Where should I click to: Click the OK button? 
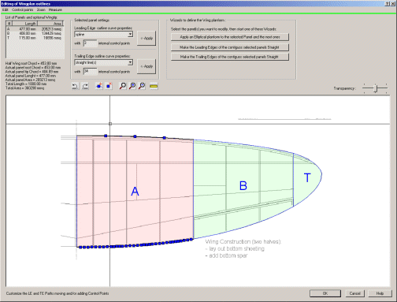click(x=325, y=293)
